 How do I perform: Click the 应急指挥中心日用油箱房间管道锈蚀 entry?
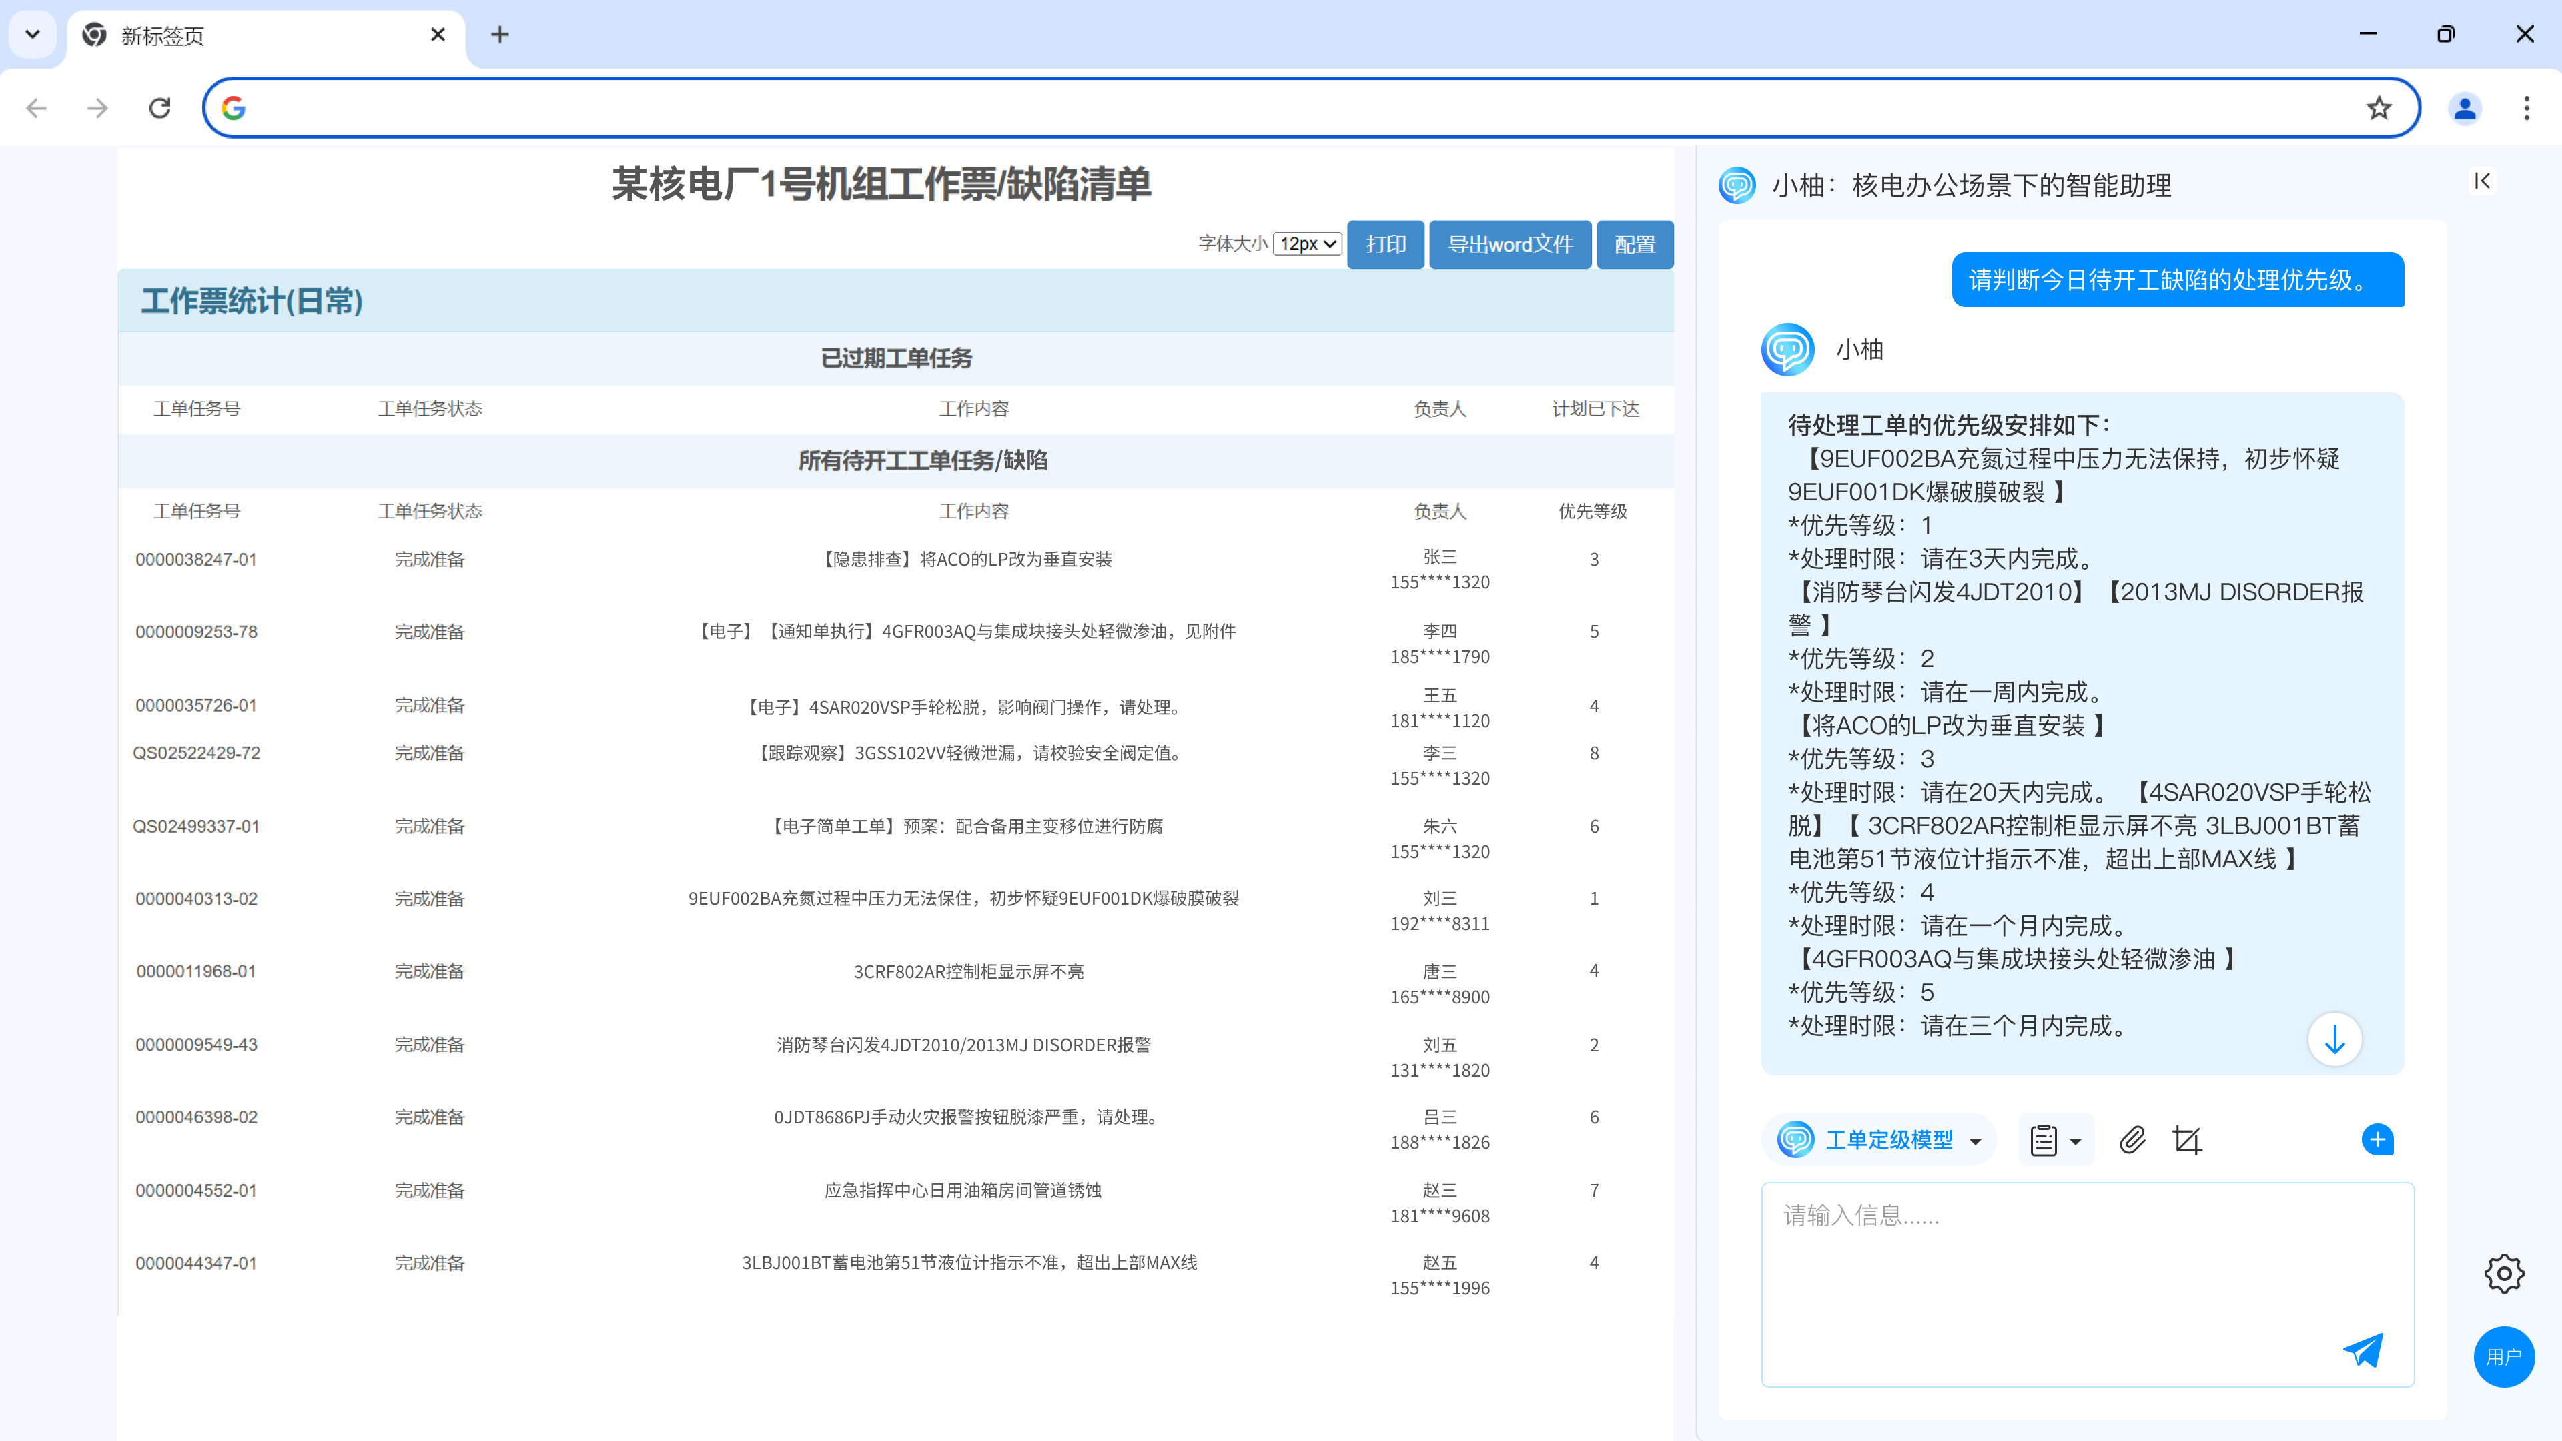point(963,1190)
